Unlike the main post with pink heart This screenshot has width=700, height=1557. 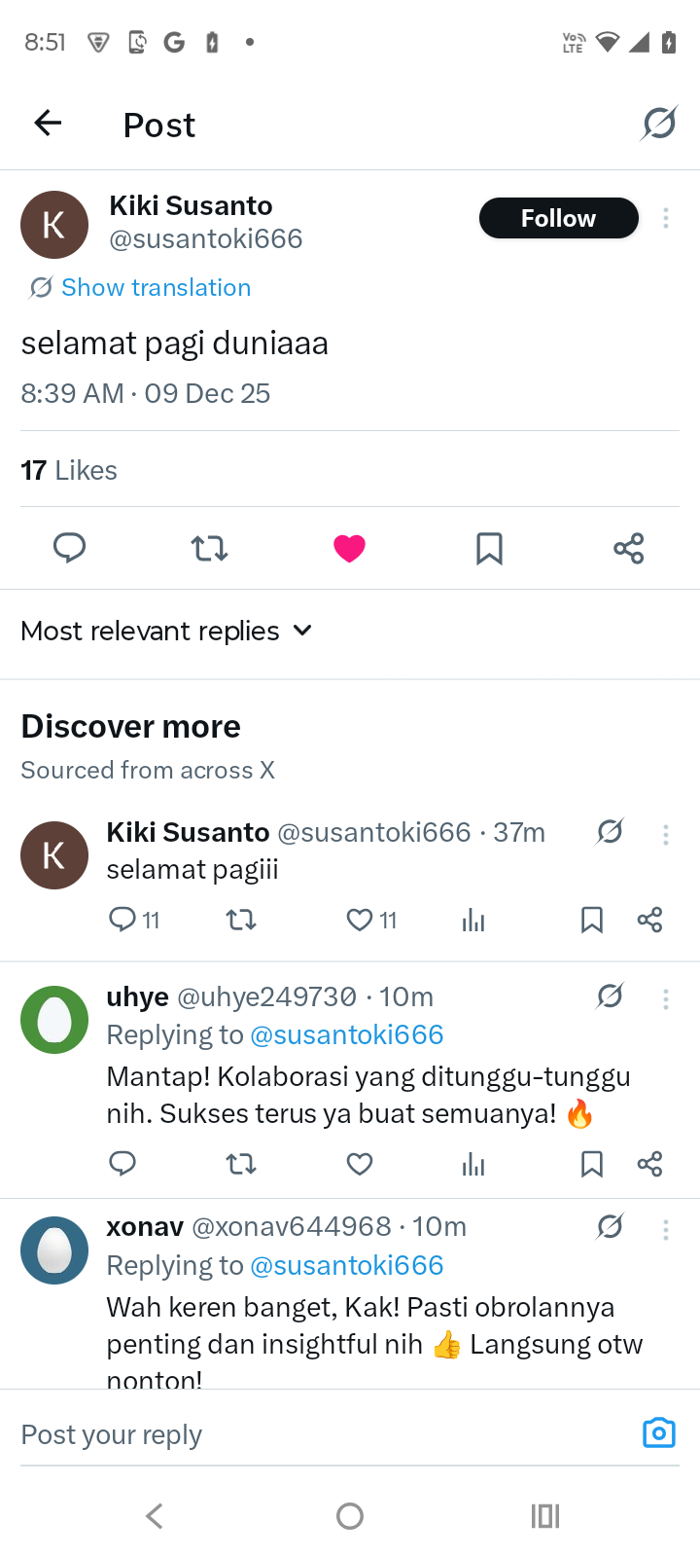click(349, 548)
